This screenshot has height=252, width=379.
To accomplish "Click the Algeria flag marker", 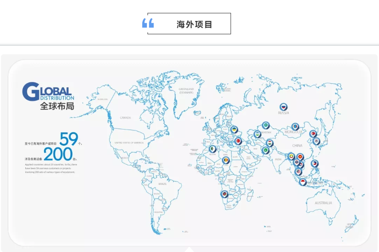I will click(212, 149).
